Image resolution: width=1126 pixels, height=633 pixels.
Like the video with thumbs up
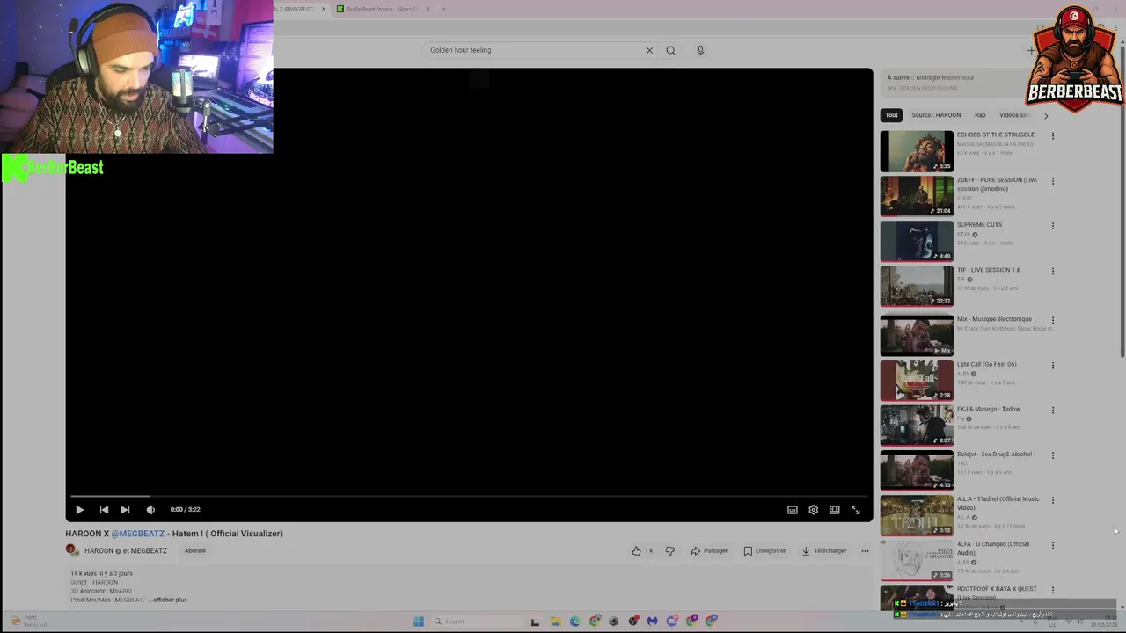642,550
